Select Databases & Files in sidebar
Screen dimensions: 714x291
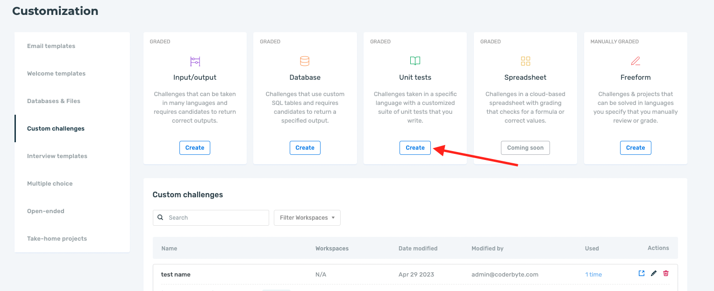(54, 101)
